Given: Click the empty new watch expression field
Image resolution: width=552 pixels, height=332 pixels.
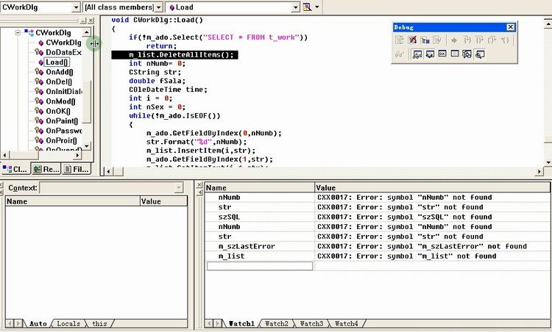Looking at the screenshot, I should [x=260, y=266].
